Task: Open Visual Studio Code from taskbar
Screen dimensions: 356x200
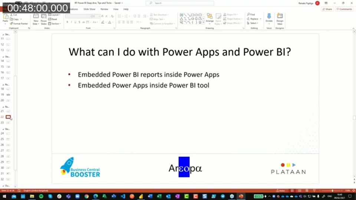Action: coord(123,196)
